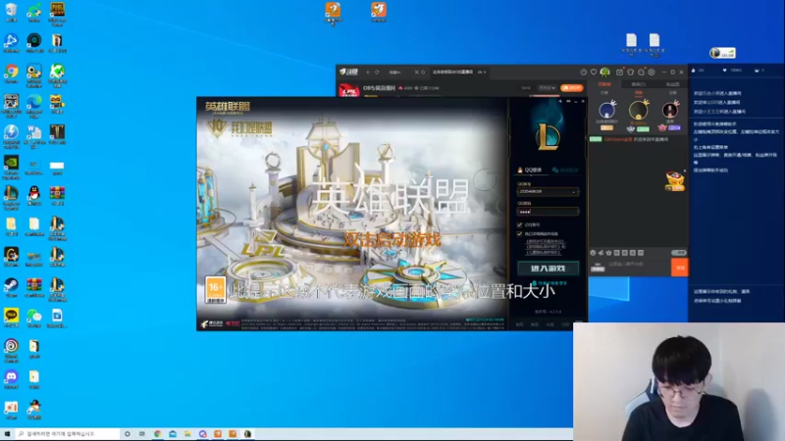
Task: Click the refresh icon in Douyu window
Action: coord(377,72)
